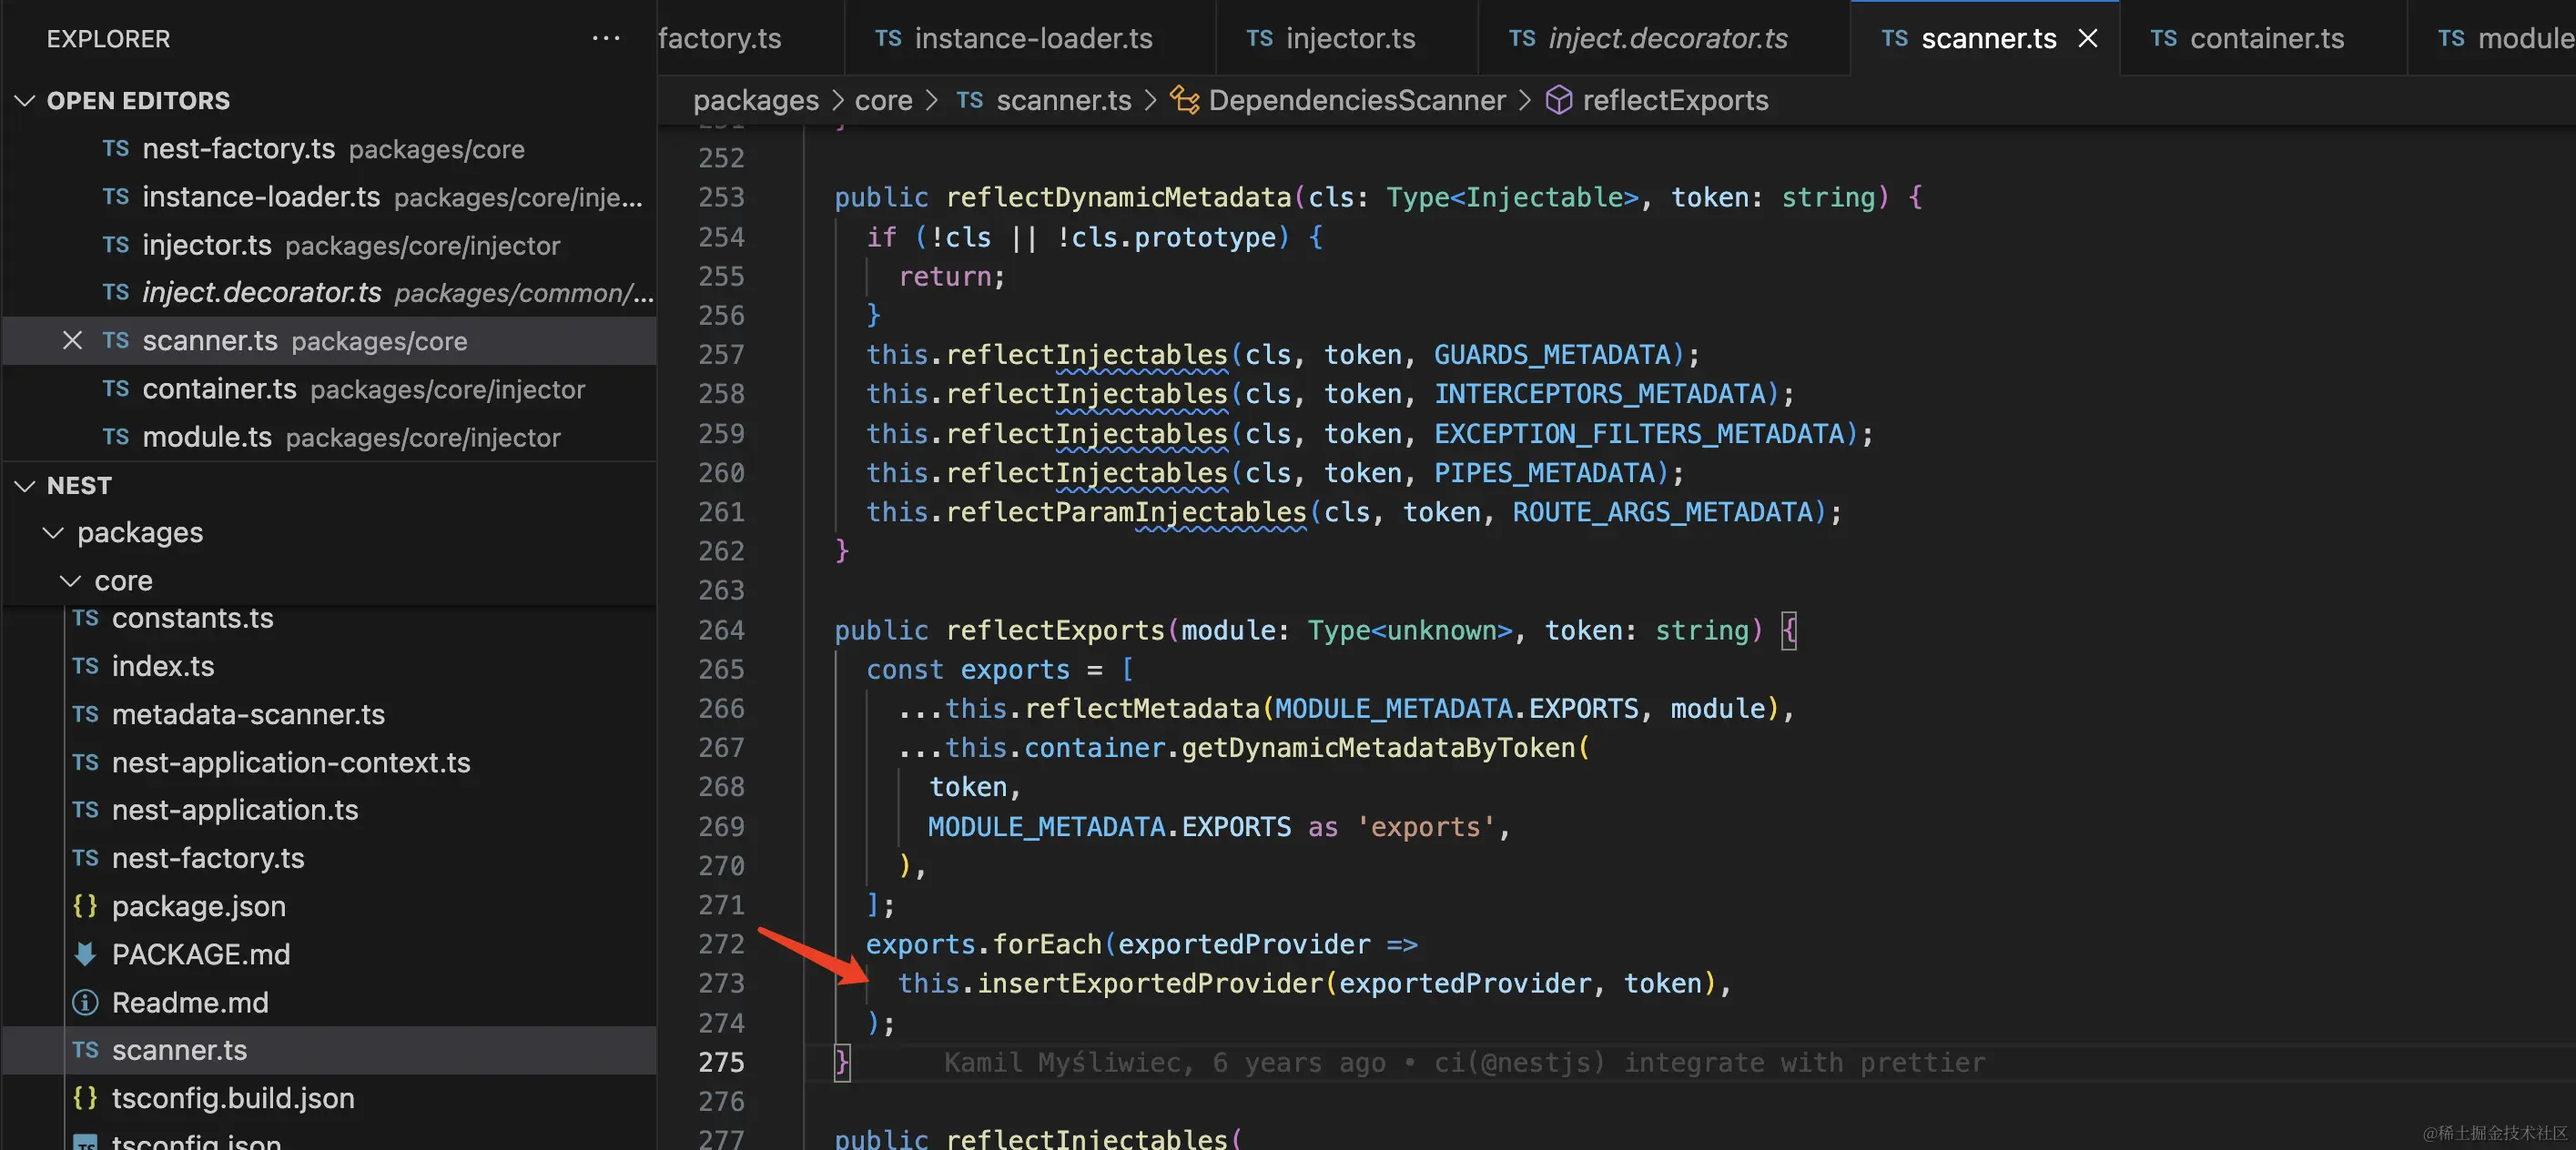Open breadcrumb dropdown after DependenciesScanner

1525,100
